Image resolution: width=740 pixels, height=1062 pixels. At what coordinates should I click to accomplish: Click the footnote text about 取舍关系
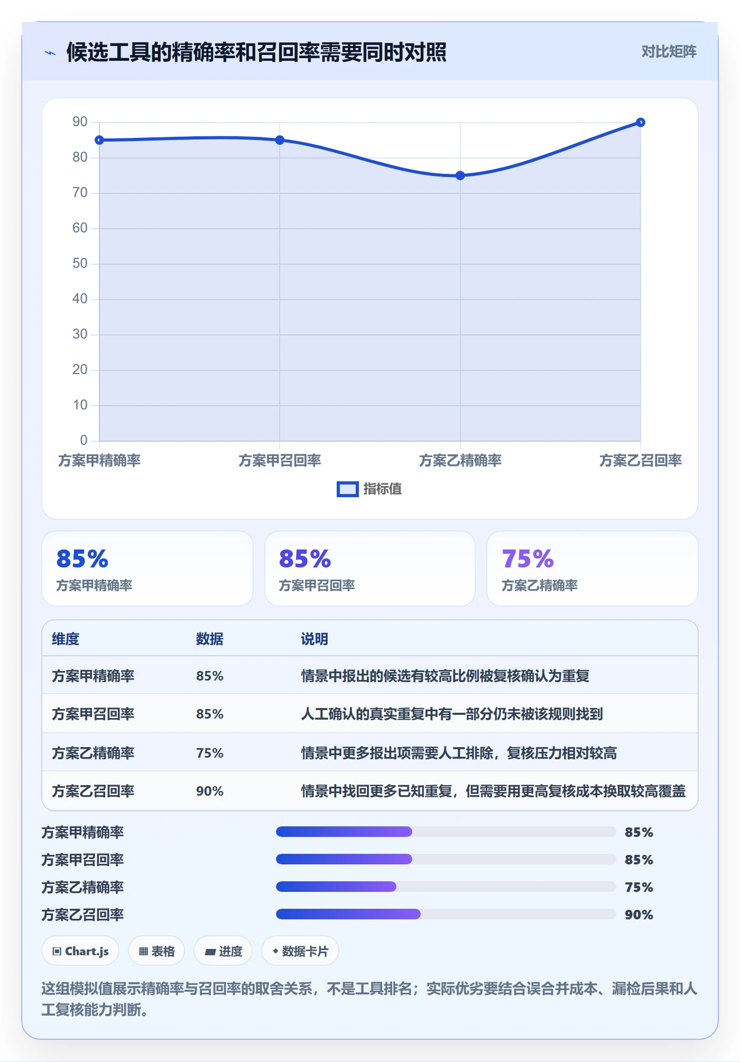point(369,999)
